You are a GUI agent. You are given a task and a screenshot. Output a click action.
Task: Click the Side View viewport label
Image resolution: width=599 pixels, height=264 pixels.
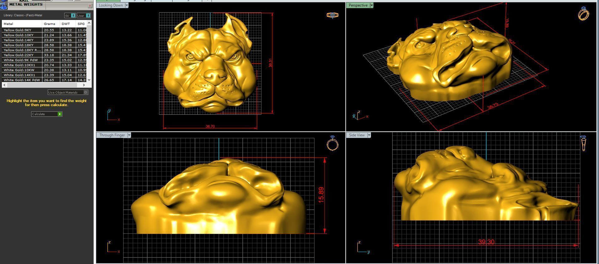[x=357, y=135]
